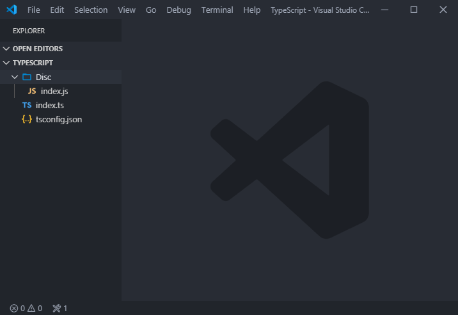Maximize the VS Code window
The height and width of the screenshot is (315, 458).
point(414,10)
